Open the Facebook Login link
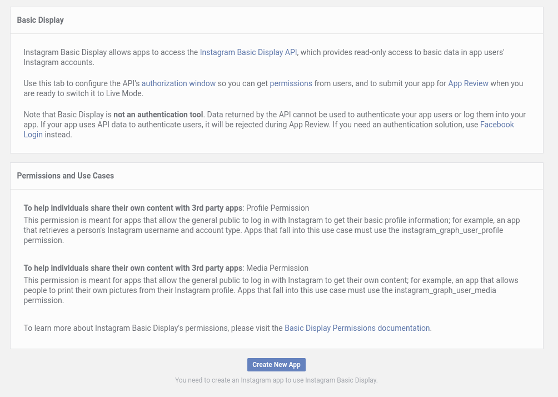This screenshot has width=558, height=397. pos(497,125)
